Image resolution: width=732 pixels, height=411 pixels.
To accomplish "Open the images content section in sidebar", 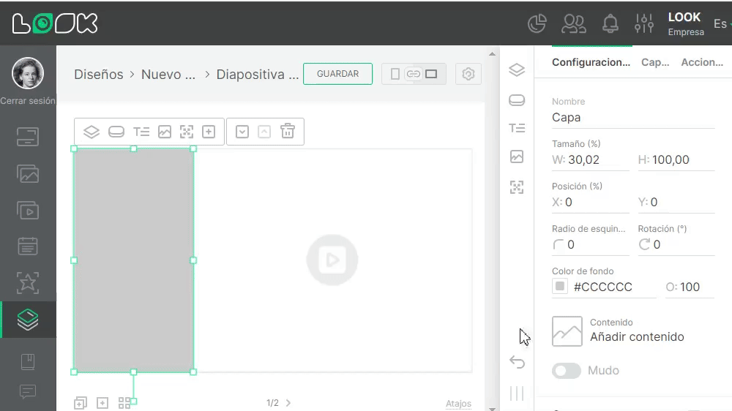I will (28, 173).
